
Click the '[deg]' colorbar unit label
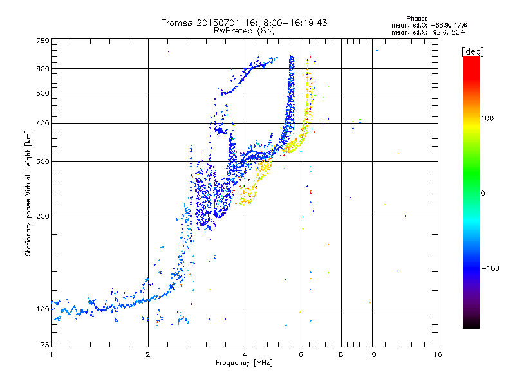pyautogui.click(x=473, y=51)
